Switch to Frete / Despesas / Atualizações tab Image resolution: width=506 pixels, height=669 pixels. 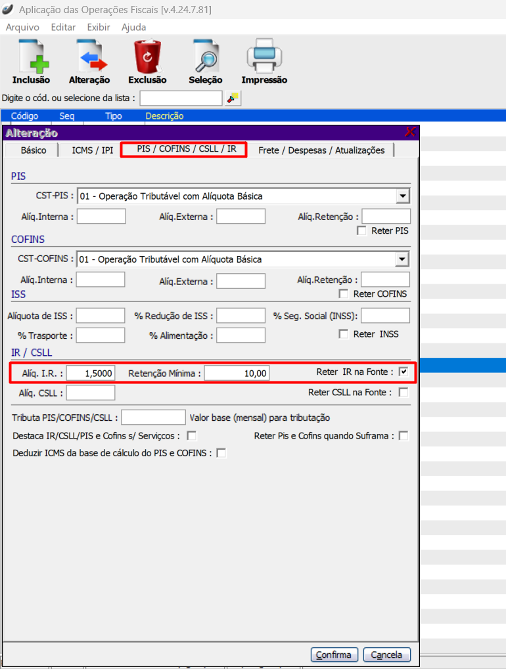click(321, 150)
